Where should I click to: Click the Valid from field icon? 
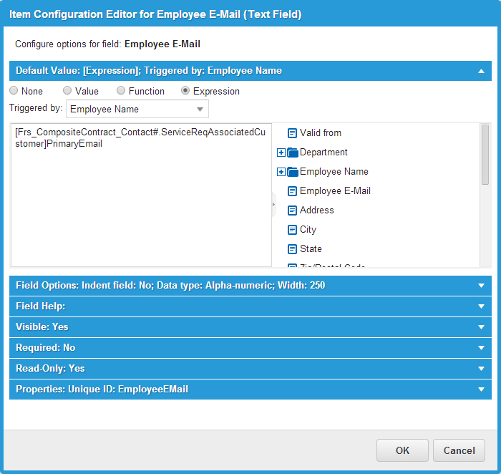coord(292,133)
